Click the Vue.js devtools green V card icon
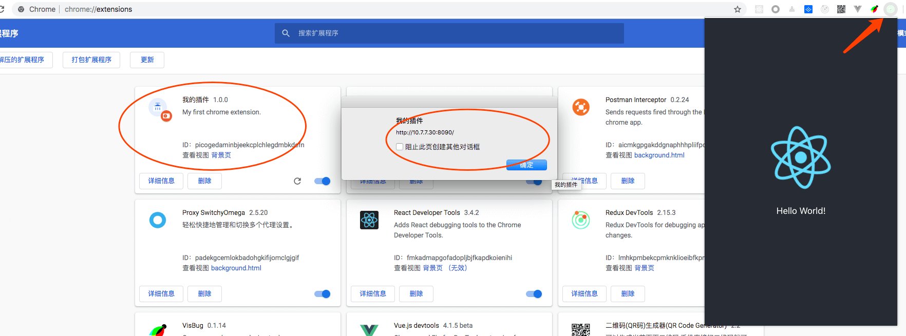The height and width of the screenshot is (336, 906). 369,330
